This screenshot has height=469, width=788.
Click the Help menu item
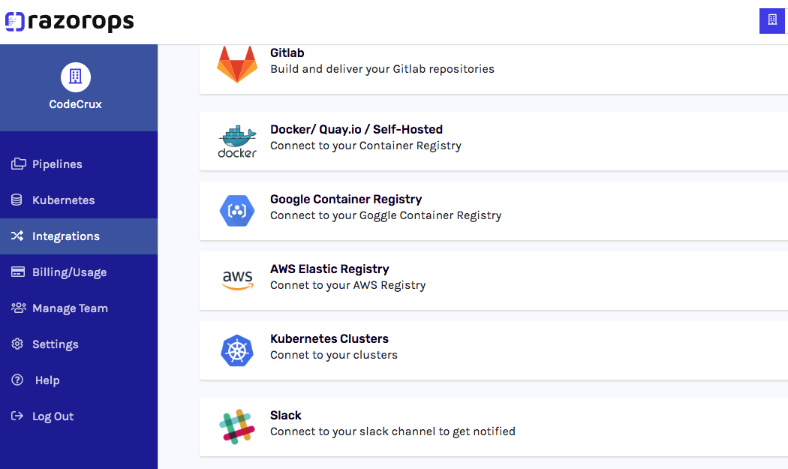47,380
